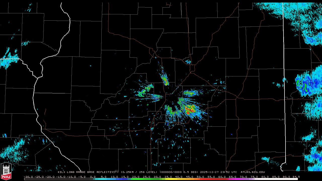322x181 pixels.
Task: Select the 2025-12-27 23:52 UTC timestamp
Action: click(x=218, y=172)
